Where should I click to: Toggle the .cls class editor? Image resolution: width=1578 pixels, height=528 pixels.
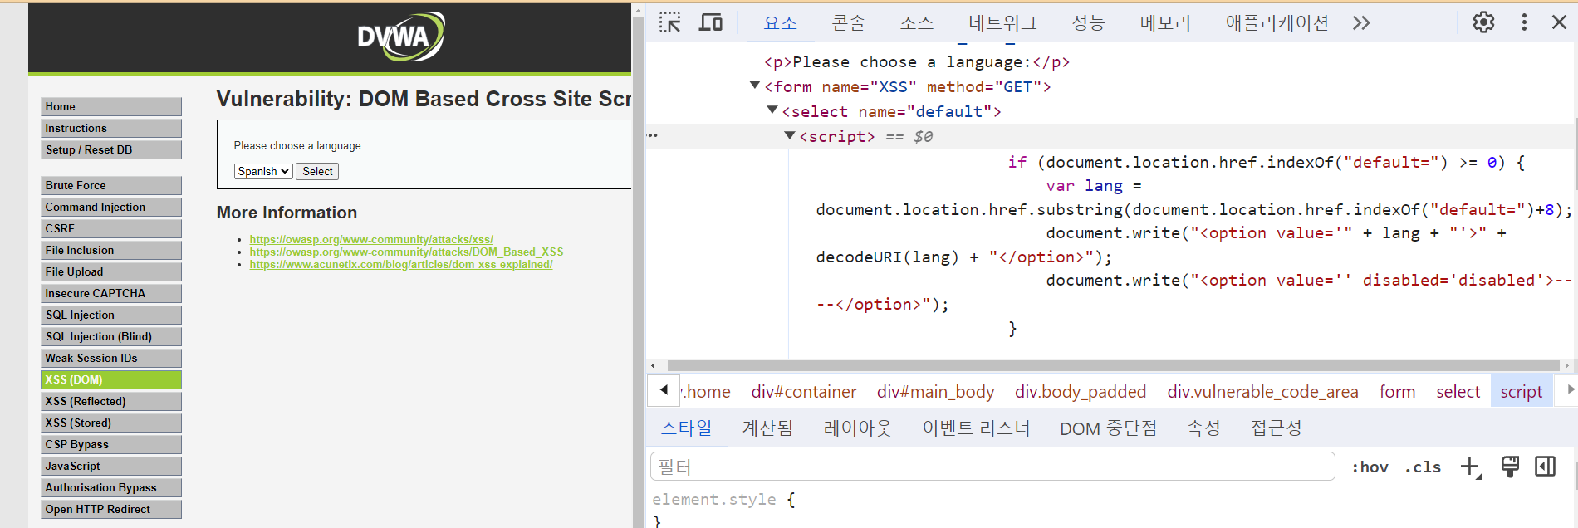[x=1423, y=467]
